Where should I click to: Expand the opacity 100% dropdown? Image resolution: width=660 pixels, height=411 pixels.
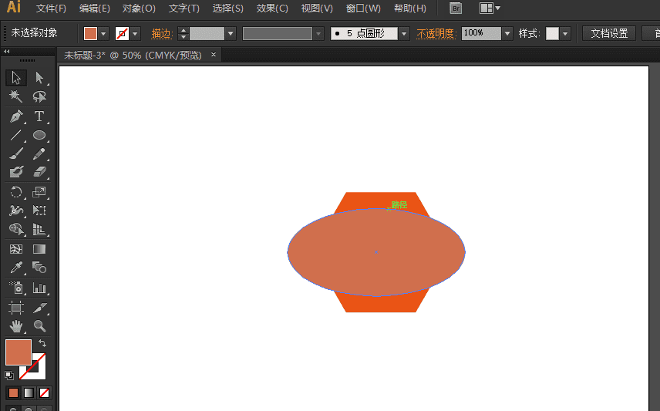coord(507,34)
